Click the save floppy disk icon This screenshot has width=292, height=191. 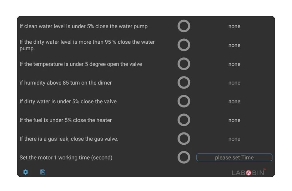coord(43,172)
